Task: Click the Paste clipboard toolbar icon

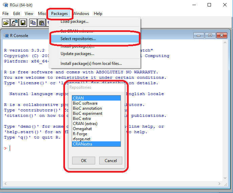Action: coord(42,23)
